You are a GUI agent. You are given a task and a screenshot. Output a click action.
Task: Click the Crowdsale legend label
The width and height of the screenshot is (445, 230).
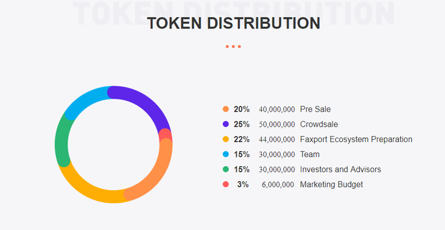point(319,124)
